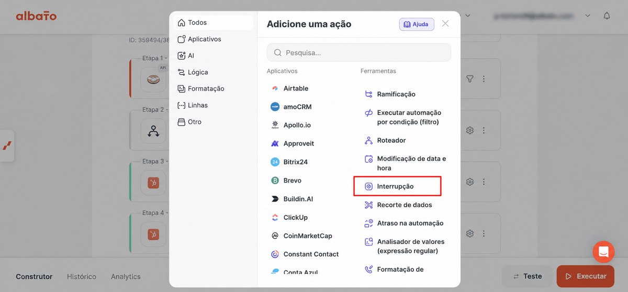Open the orange chat support widget
Viewport: 628px width, 292px height.
(x=603, y=252)
